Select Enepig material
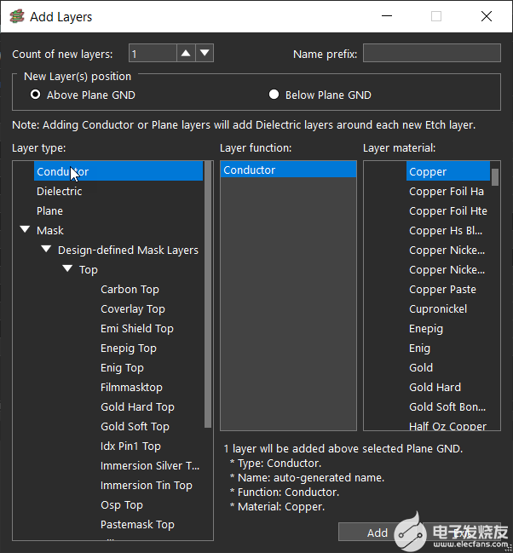 tap(426, 328)
